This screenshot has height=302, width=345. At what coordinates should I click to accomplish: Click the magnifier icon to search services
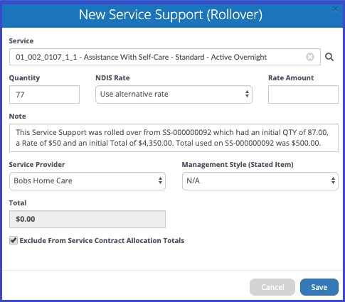[x=329, y=57]
